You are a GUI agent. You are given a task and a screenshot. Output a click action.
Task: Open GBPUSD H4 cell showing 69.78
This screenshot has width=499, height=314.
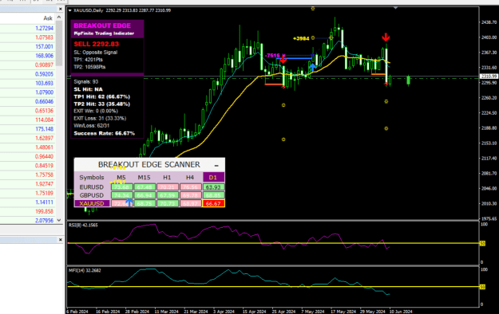click(x=190, y=195)
